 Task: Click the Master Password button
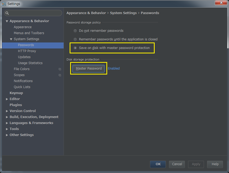(x=88, y=68)
